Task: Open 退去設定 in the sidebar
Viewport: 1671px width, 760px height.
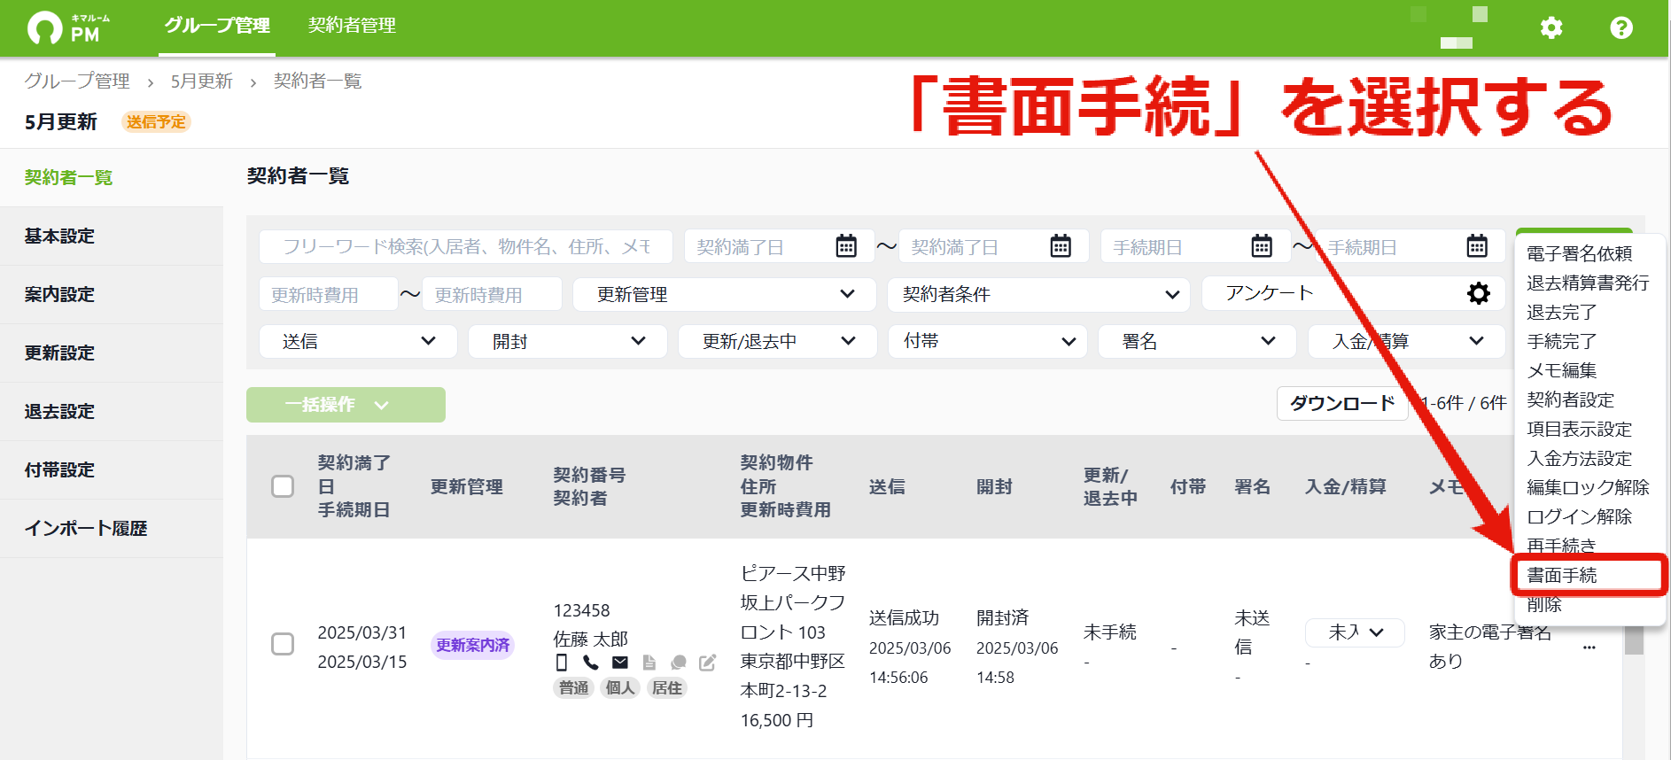Action: (x=112, y=411)
